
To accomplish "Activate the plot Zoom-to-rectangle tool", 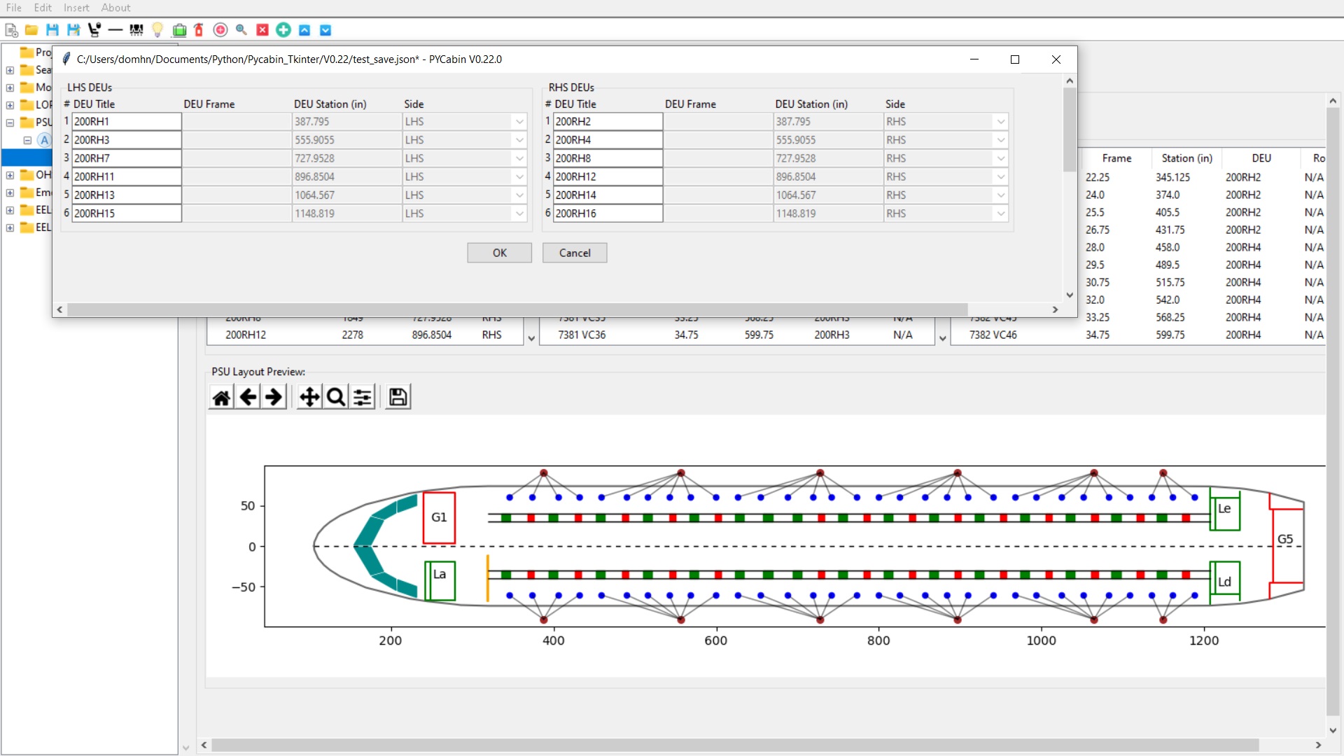I will pyautogui.click(x=336, y=398).
